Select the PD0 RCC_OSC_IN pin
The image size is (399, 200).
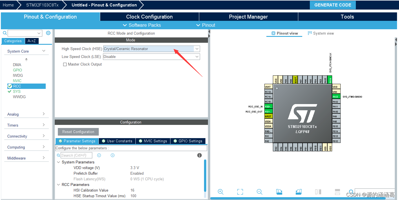click(268, 107)
